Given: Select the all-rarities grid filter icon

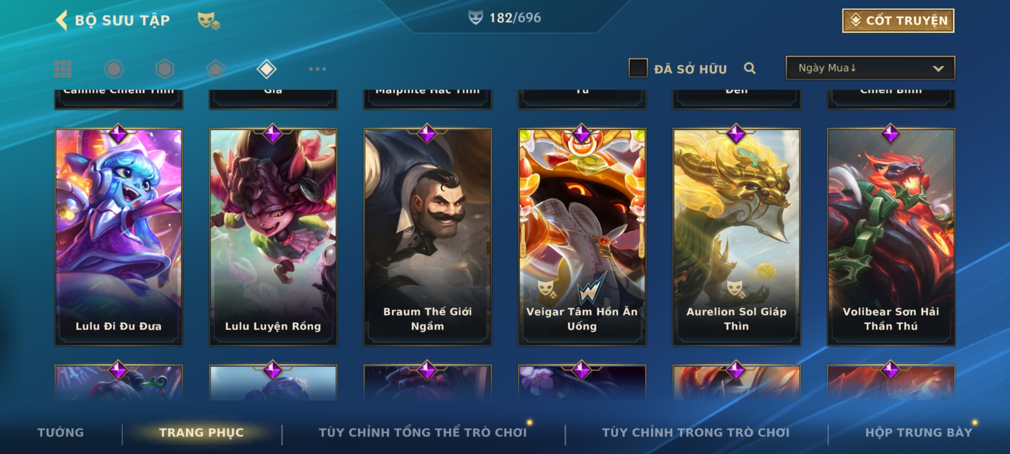Looking at the screenshot, I should click(63, 69).
